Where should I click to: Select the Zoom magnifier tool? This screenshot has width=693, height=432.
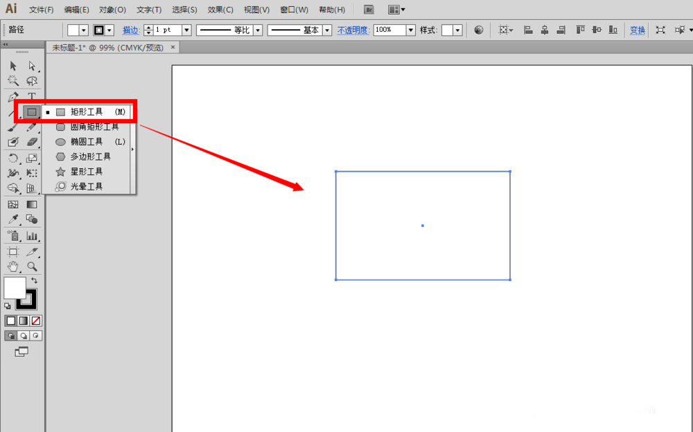pos(32,267)
